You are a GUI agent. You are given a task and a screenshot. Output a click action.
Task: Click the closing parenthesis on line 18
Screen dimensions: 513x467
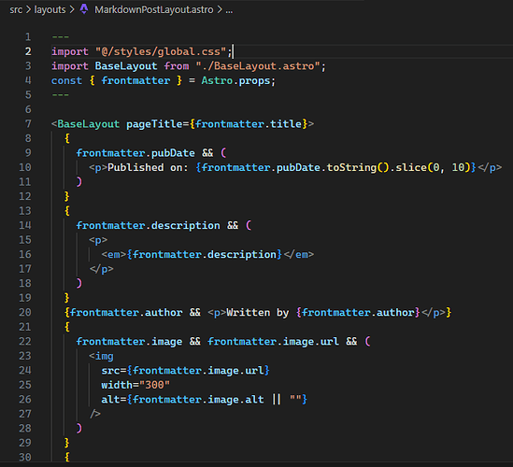79,283
